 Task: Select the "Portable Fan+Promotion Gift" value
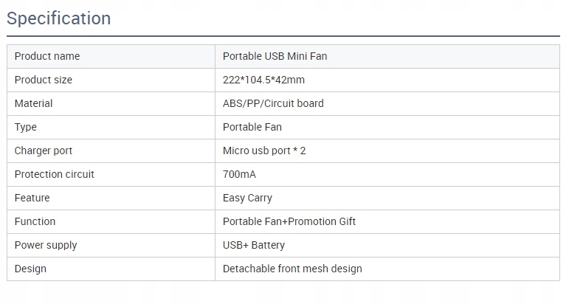[289, 221]
